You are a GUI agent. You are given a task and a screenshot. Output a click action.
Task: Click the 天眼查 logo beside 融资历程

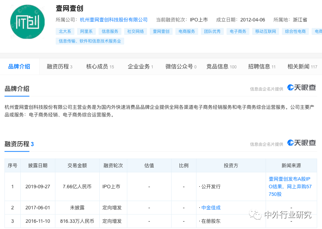[x=302, y=143]
